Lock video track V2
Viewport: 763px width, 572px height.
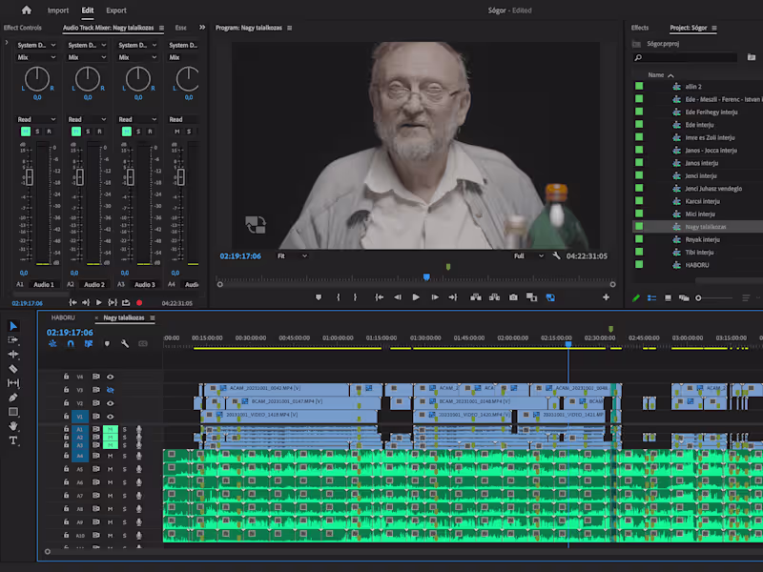pyautogui.click(x=65, y=402)
